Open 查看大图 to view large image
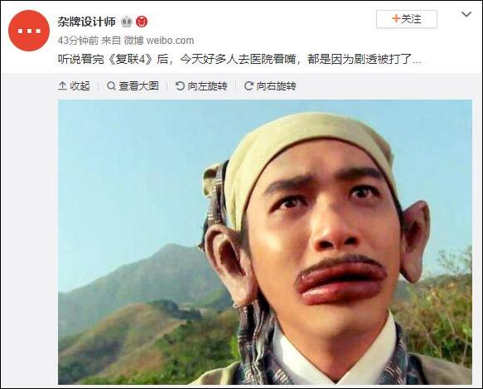 pyautogui.click(x=133, y=86)
